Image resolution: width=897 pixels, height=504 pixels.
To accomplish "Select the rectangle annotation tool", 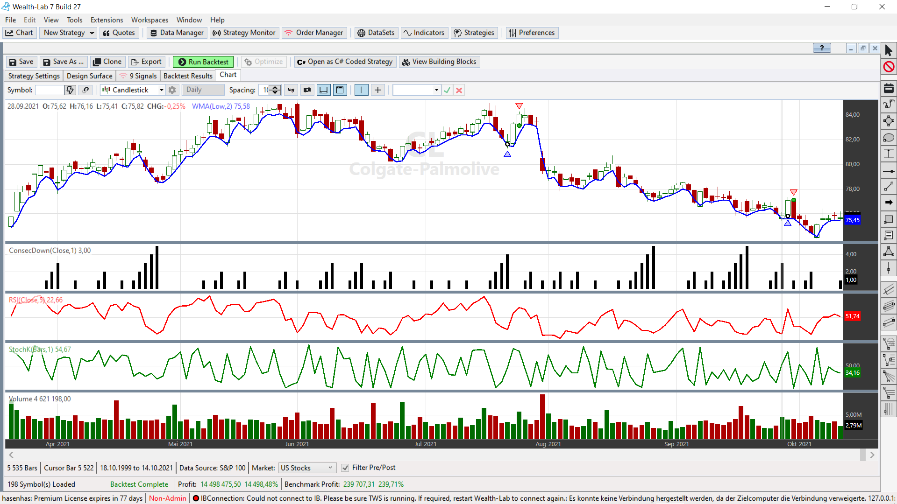I will pos(889,219).
